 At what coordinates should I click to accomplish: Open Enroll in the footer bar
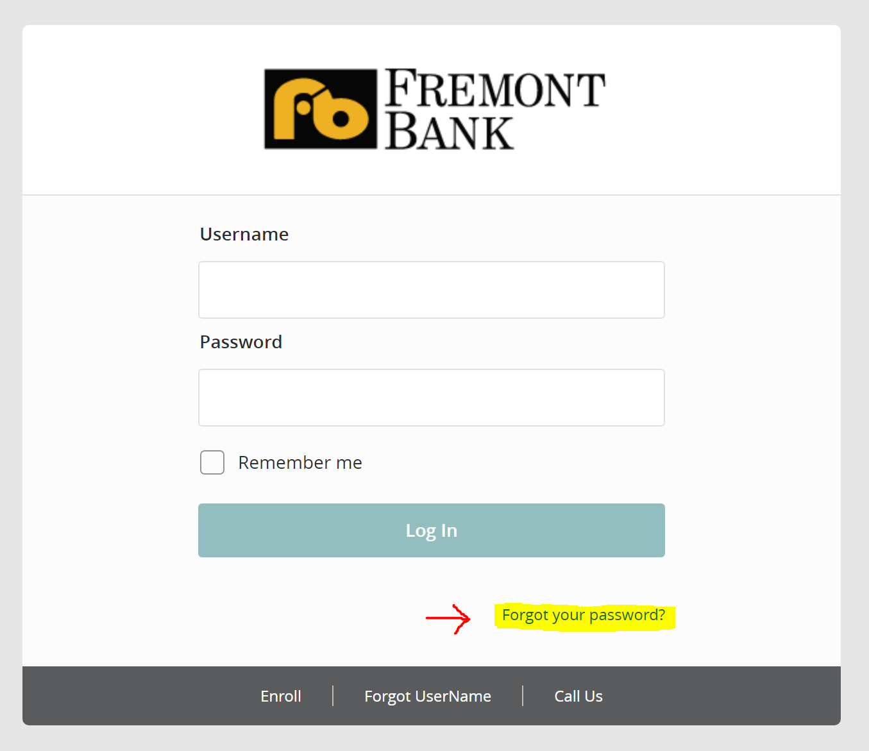pos(281,696)
